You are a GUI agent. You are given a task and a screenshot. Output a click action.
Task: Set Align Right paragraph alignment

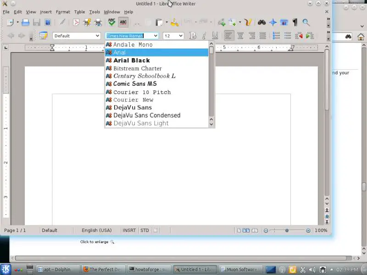[x=252, y=36]
